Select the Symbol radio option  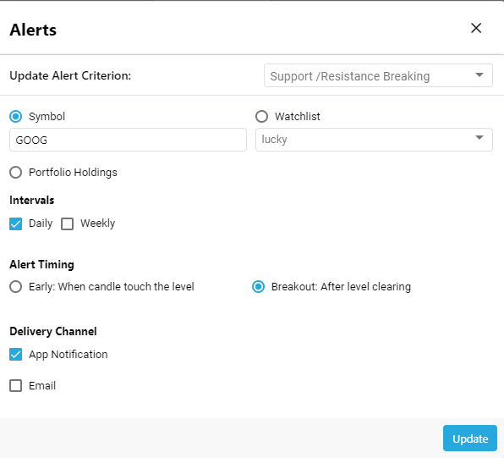16,117
